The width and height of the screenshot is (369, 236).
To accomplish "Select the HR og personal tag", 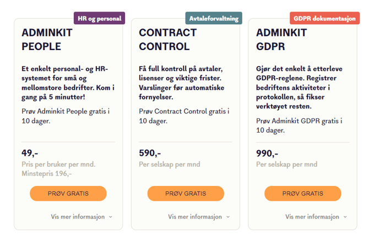I will [100, 18].
